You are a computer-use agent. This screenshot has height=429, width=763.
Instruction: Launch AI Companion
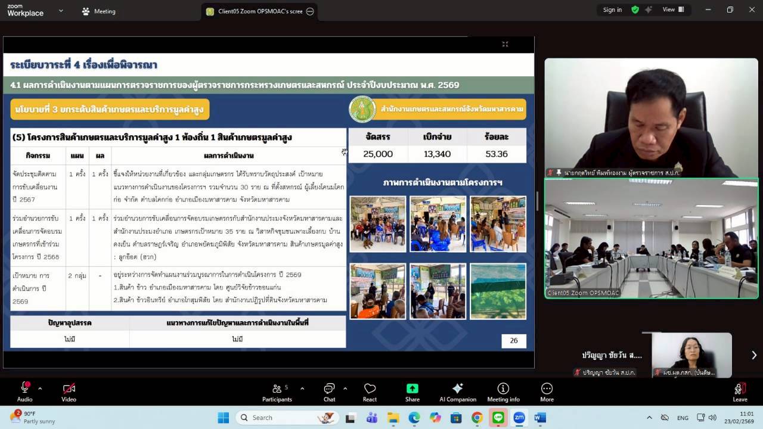click(457, 391)
